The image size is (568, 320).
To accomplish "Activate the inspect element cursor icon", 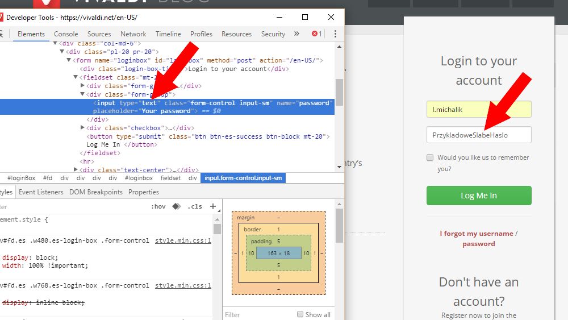I will (1, 34).
